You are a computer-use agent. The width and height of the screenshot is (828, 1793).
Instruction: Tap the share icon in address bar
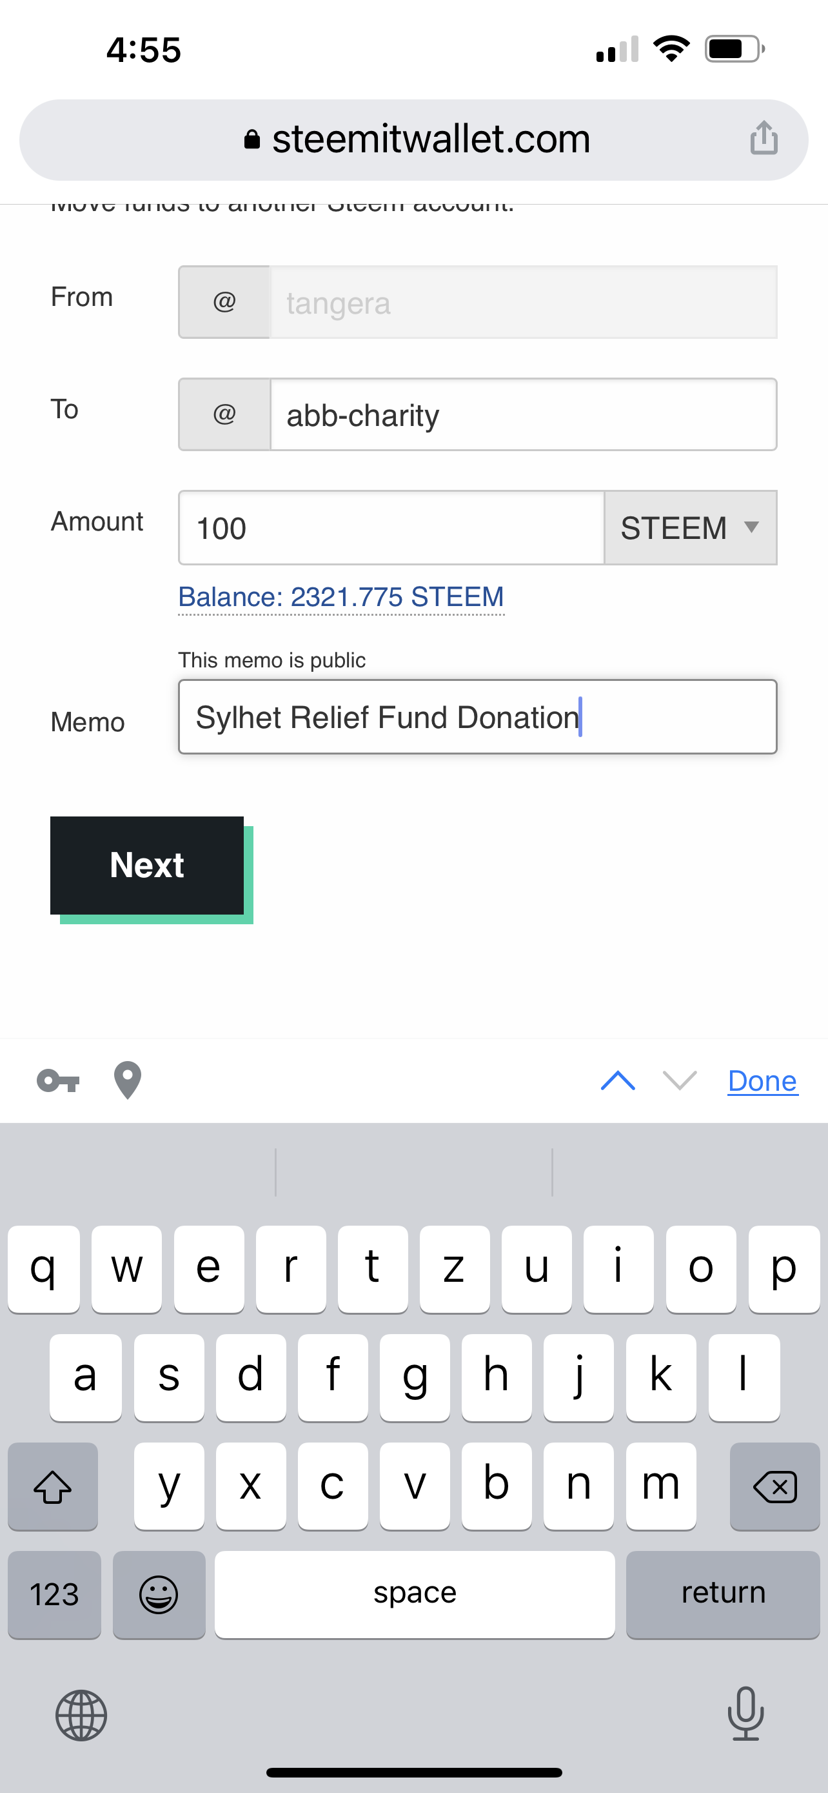click(764, 138)
